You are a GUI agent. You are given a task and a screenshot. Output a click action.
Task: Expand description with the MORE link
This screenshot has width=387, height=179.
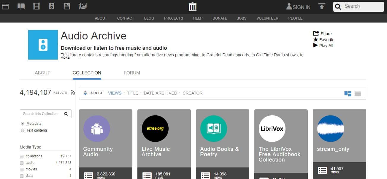tap(65, 58)
